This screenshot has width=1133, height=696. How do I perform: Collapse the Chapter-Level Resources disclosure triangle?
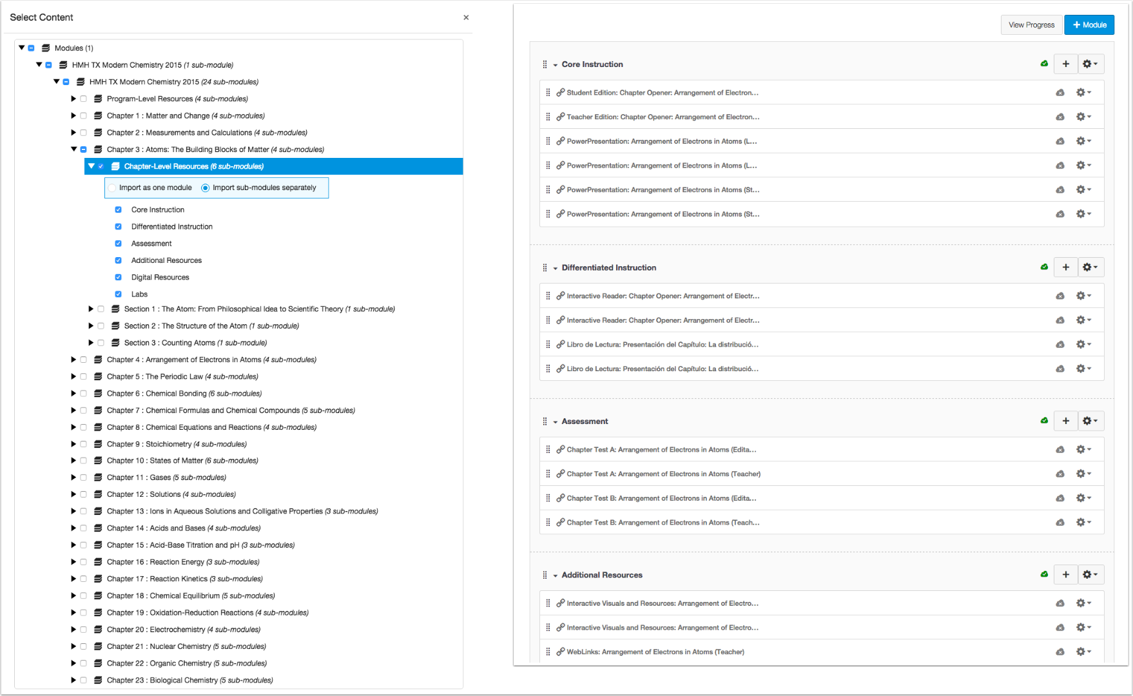pos(91,166)
